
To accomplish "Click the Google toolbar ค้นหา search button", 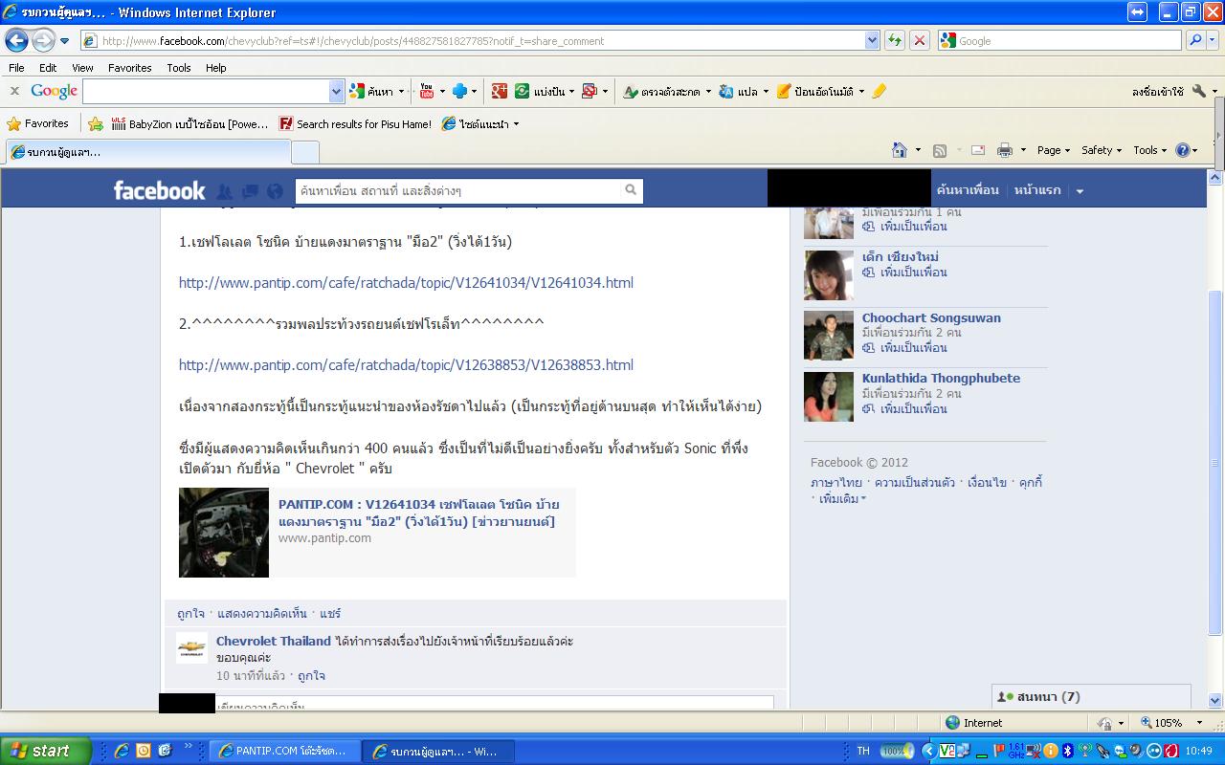I will click(x=371, y=91).
